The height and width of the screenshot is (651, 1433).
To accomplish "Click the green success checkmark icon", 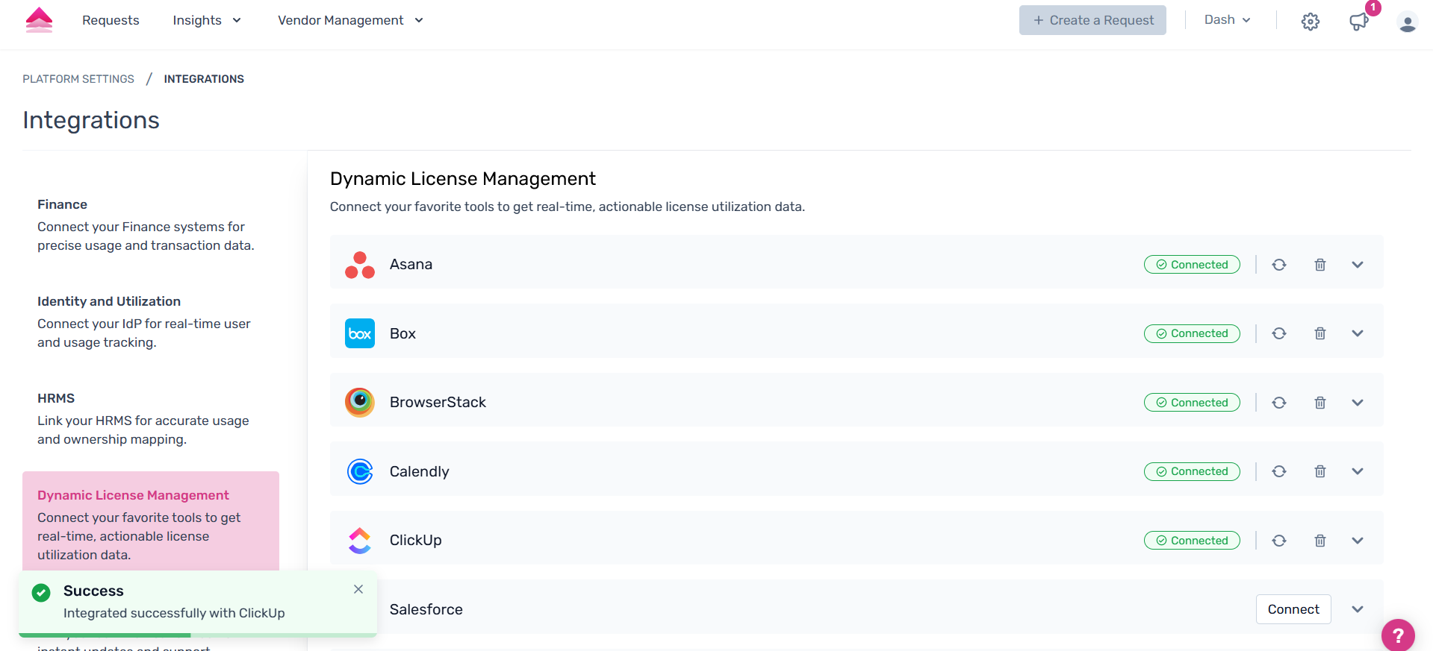I will coord(41,593).
